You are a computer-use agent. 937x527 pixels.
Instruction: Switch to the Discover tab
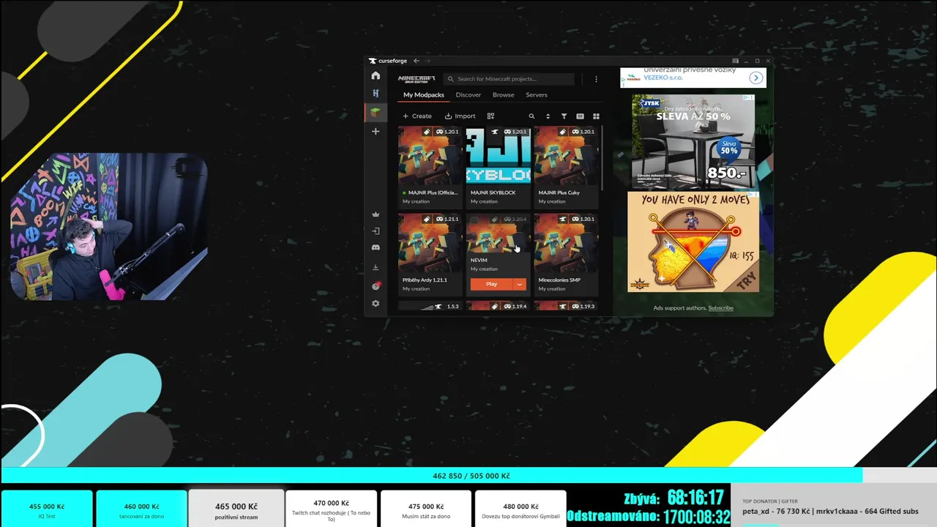point(468,94)
